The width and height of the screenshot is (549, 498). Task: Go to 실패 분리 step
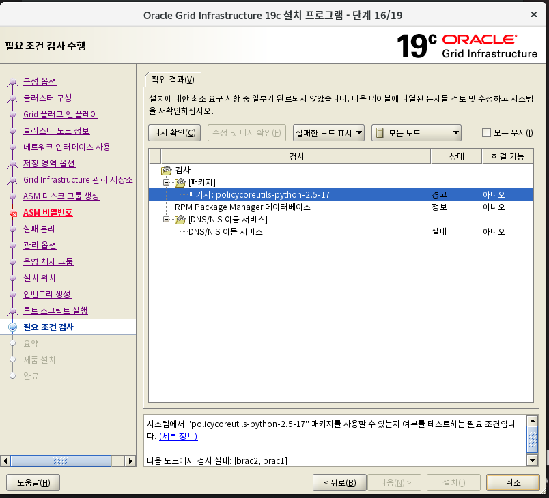tap(39, 229)
